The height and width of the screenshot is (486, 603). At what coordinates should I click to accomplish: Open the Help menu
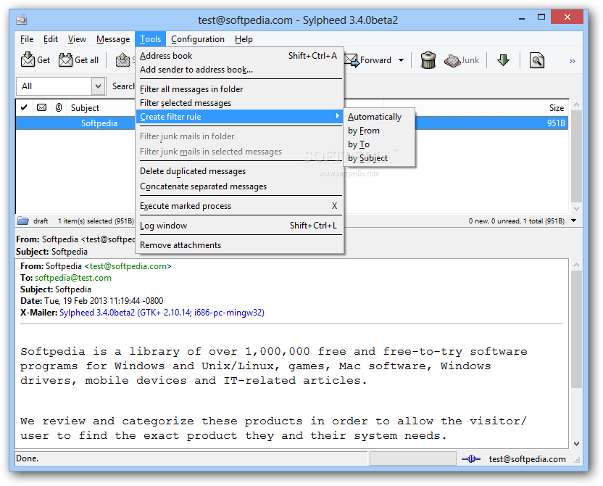point(244,39)
